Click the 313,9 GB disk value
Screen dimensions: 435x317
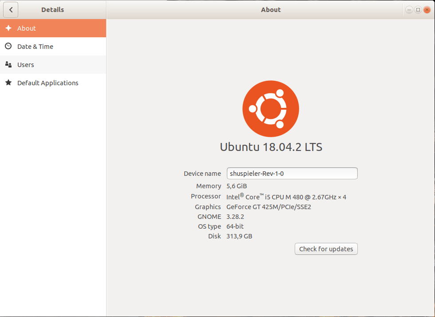(x=239, y=236)
